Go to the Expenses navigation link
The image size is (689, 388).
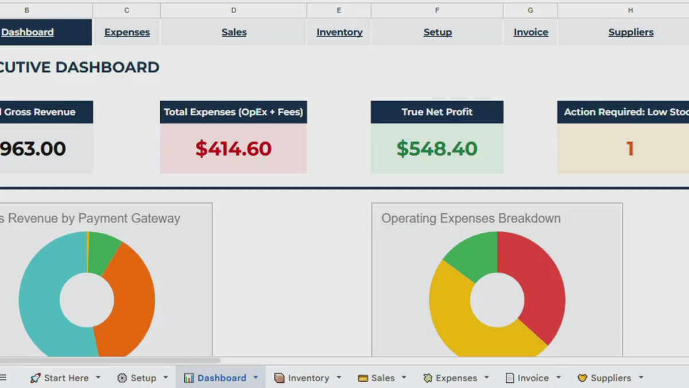pos(127,32)
